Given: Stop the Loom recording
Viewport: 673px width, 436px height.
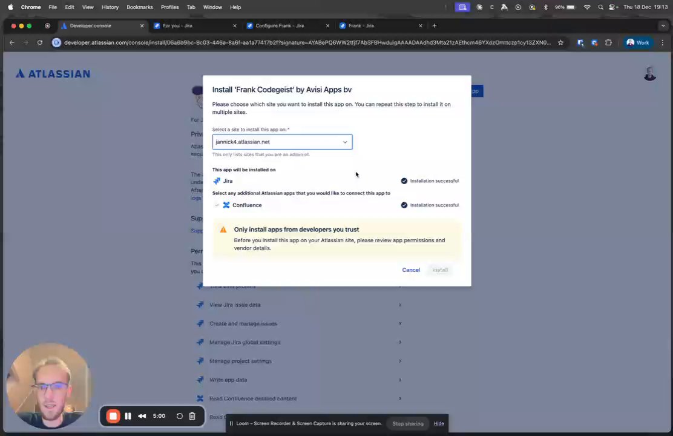Looking at the screenshot, I should (x=113, y=416).
